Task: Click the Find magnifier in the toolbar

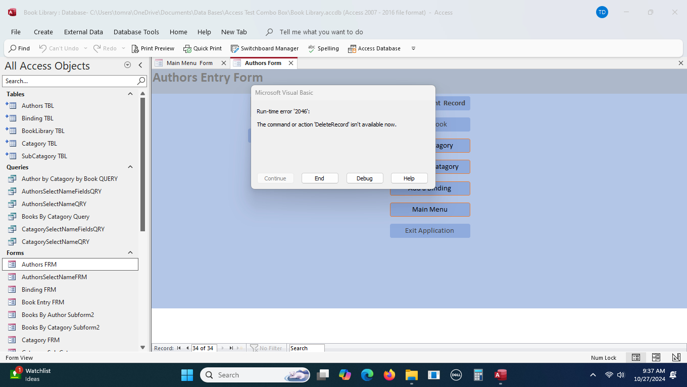Action: point(19,48)
